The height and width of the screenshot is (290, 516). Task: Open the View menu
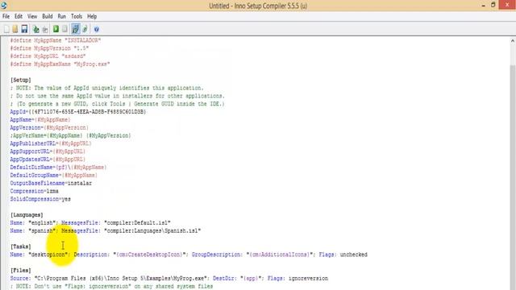pos(32,16)
